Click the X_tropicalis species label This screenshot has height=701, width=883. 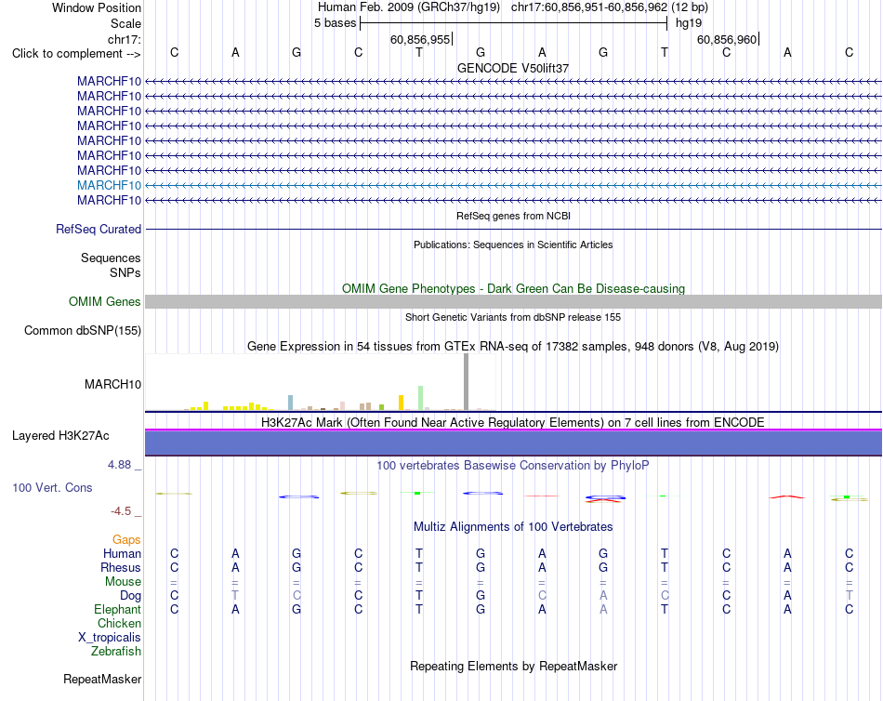(x=110, y=638)
